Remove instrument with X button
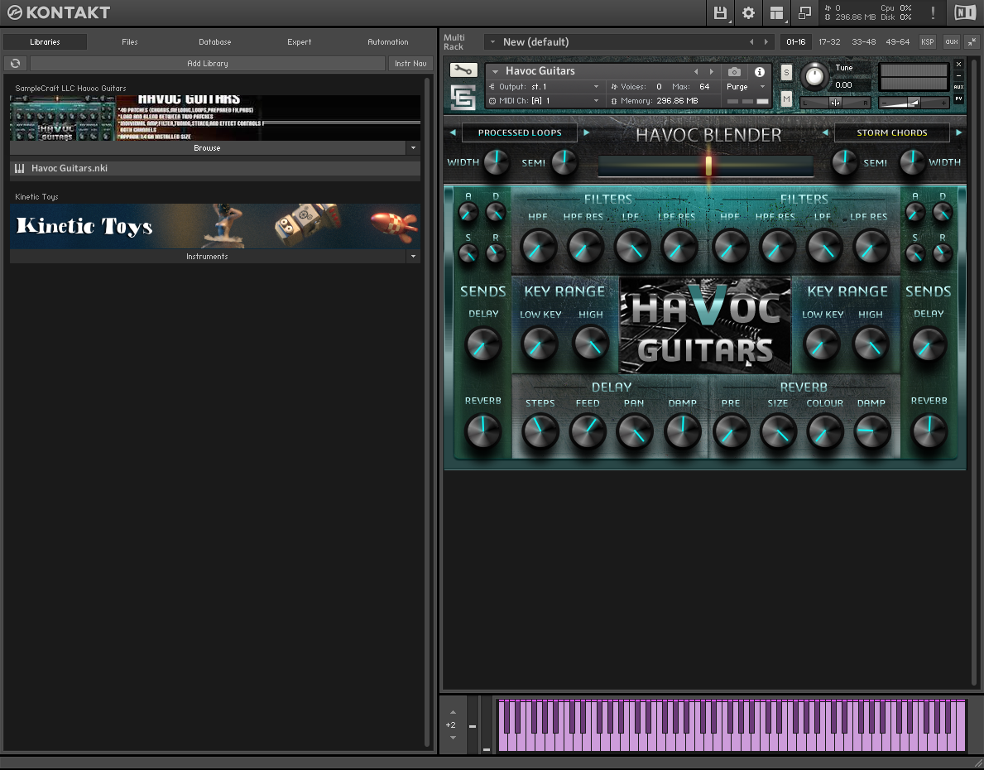Screen dimensions: 984x770 [959, 64]
